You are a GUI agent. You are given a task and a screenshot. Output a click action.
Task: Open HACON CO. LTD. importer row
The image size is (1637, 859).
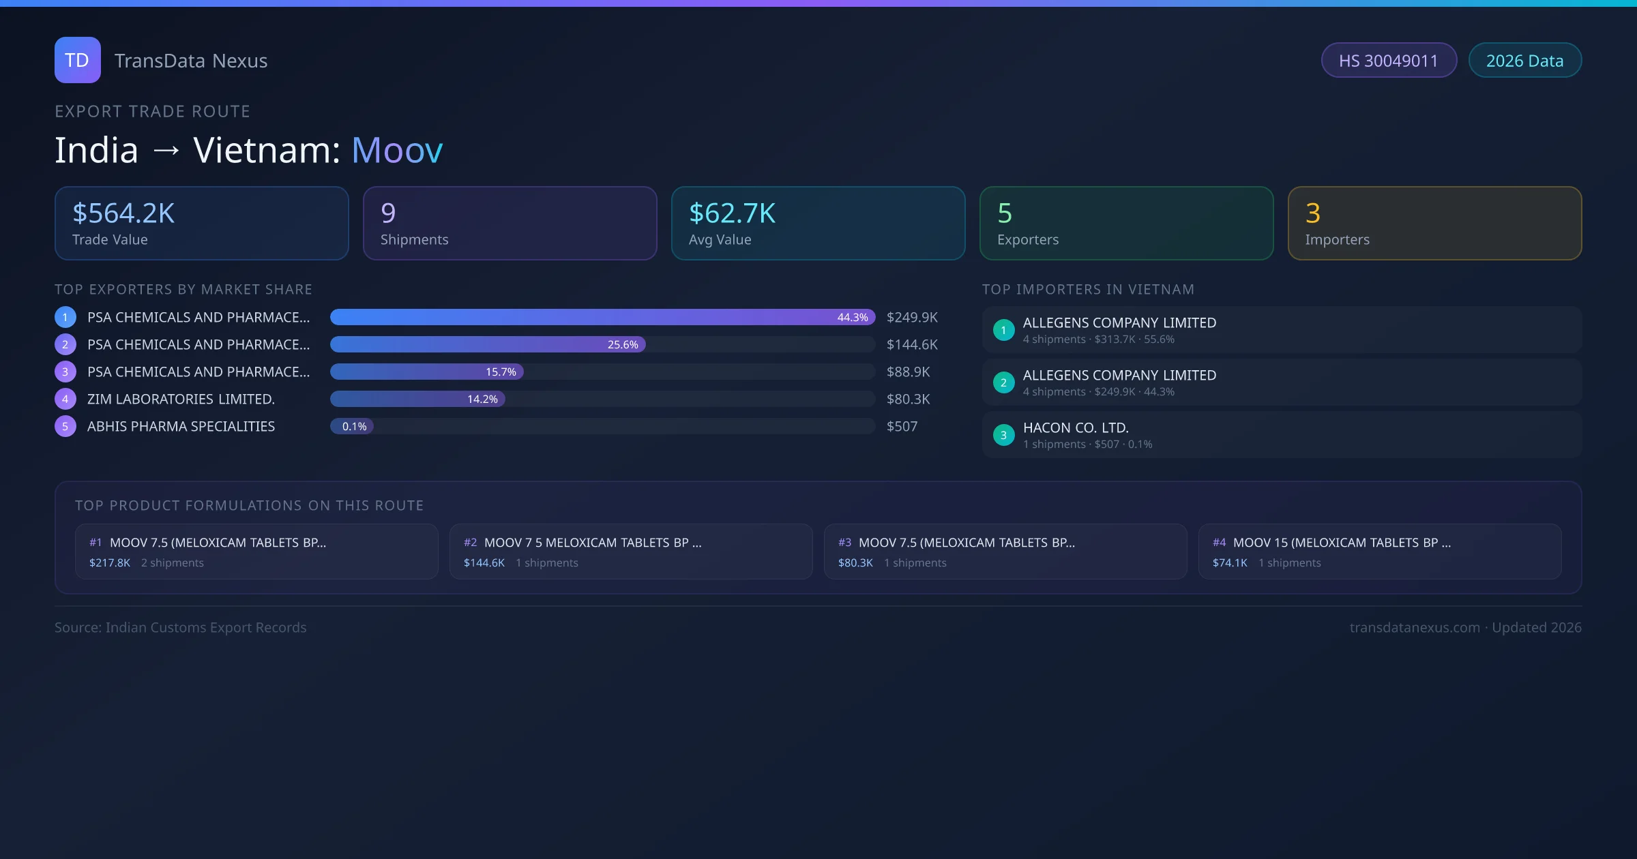[1281, 435]
